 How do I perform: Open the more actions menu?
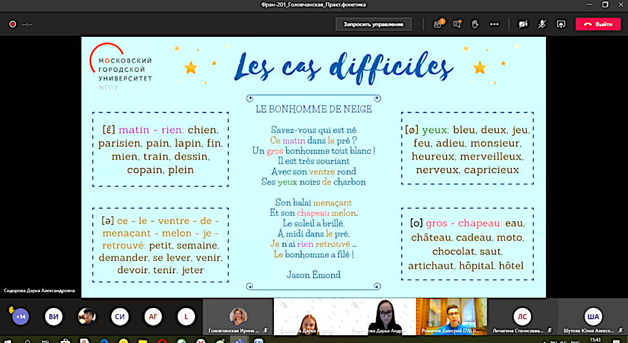(494, 24)
